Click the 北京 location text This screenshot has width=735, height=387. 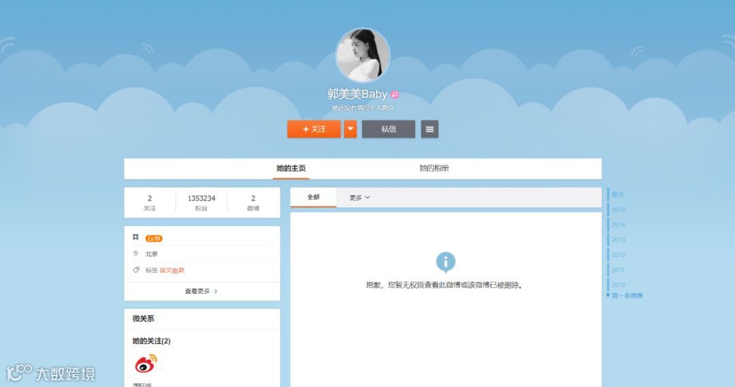(151, 254)
